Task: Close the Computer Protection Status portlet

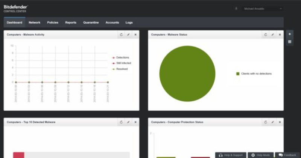Action: 280,122
